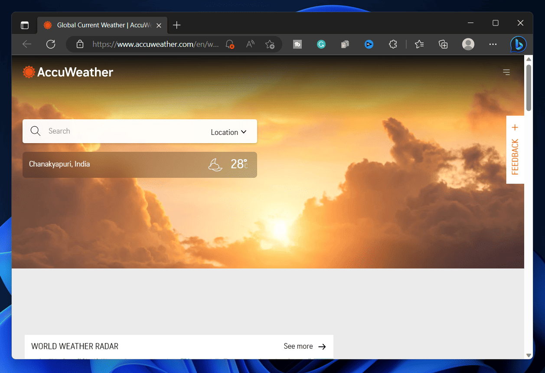Screen dimensions: 545x373
Task: Open Chanakyapuri, India weather card
Action: pyautogui.click(x=140, y=164)
